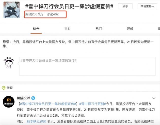This screenshot has height=125, width=160.
Task: Open the 黑猫投诉 profile avatar
Action: (9, 102)
